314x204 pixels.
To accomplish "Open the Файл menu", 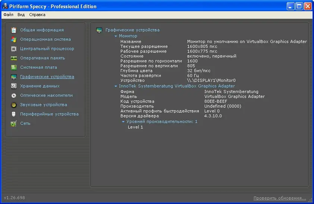I will pos(8,15).
